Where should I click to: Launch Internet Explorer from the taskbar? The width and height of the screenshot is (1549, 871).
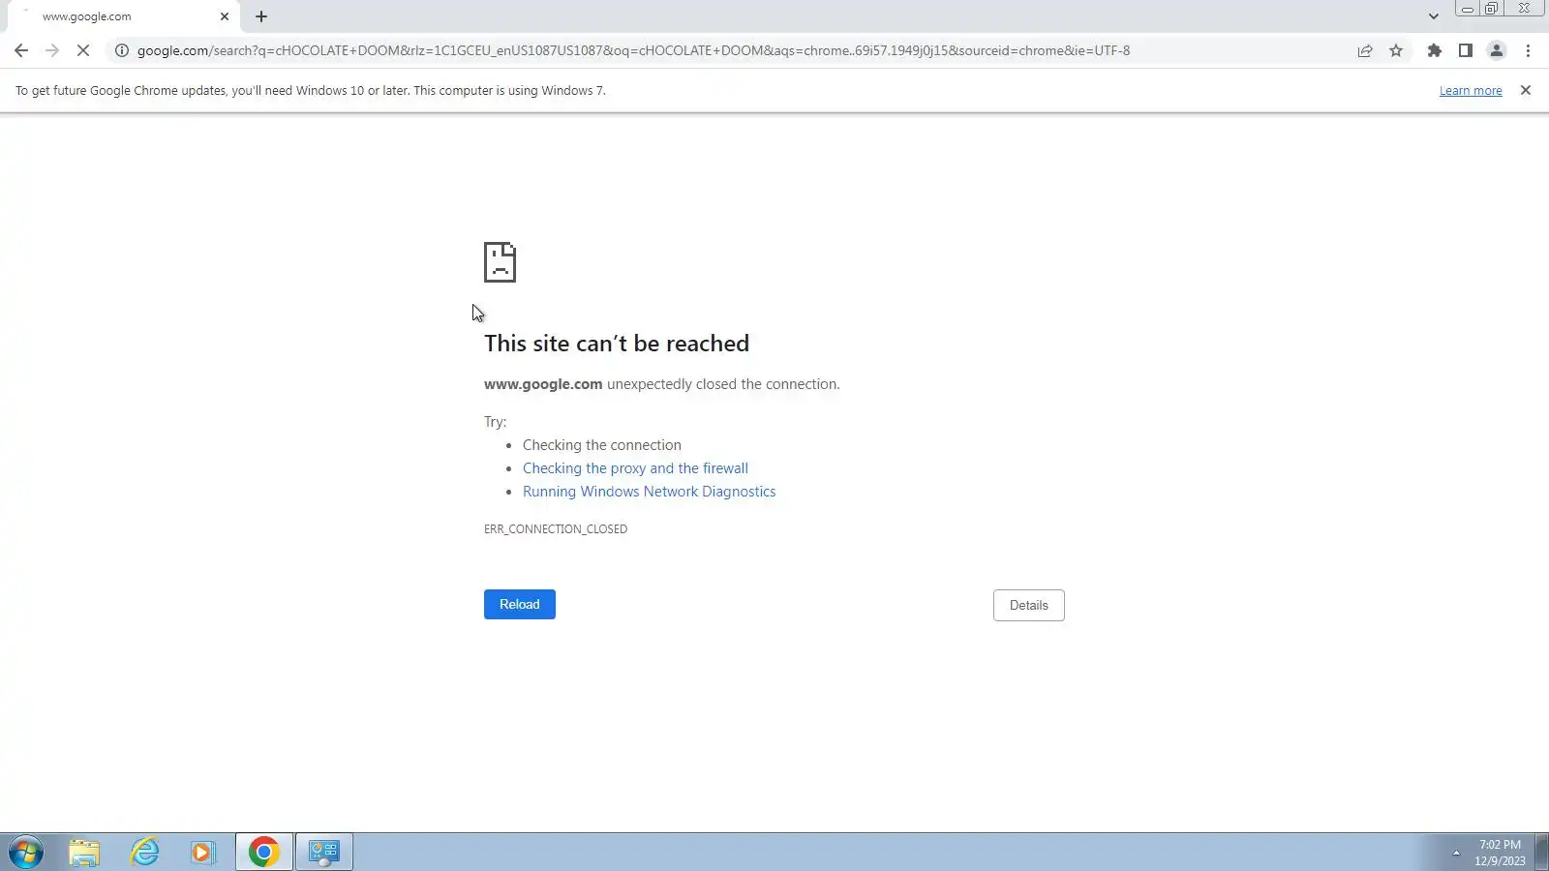(144, 852)
